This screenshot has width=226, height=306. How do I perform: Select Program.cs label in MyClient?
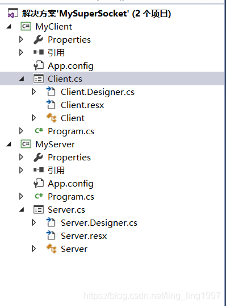[x=71, y=131]
